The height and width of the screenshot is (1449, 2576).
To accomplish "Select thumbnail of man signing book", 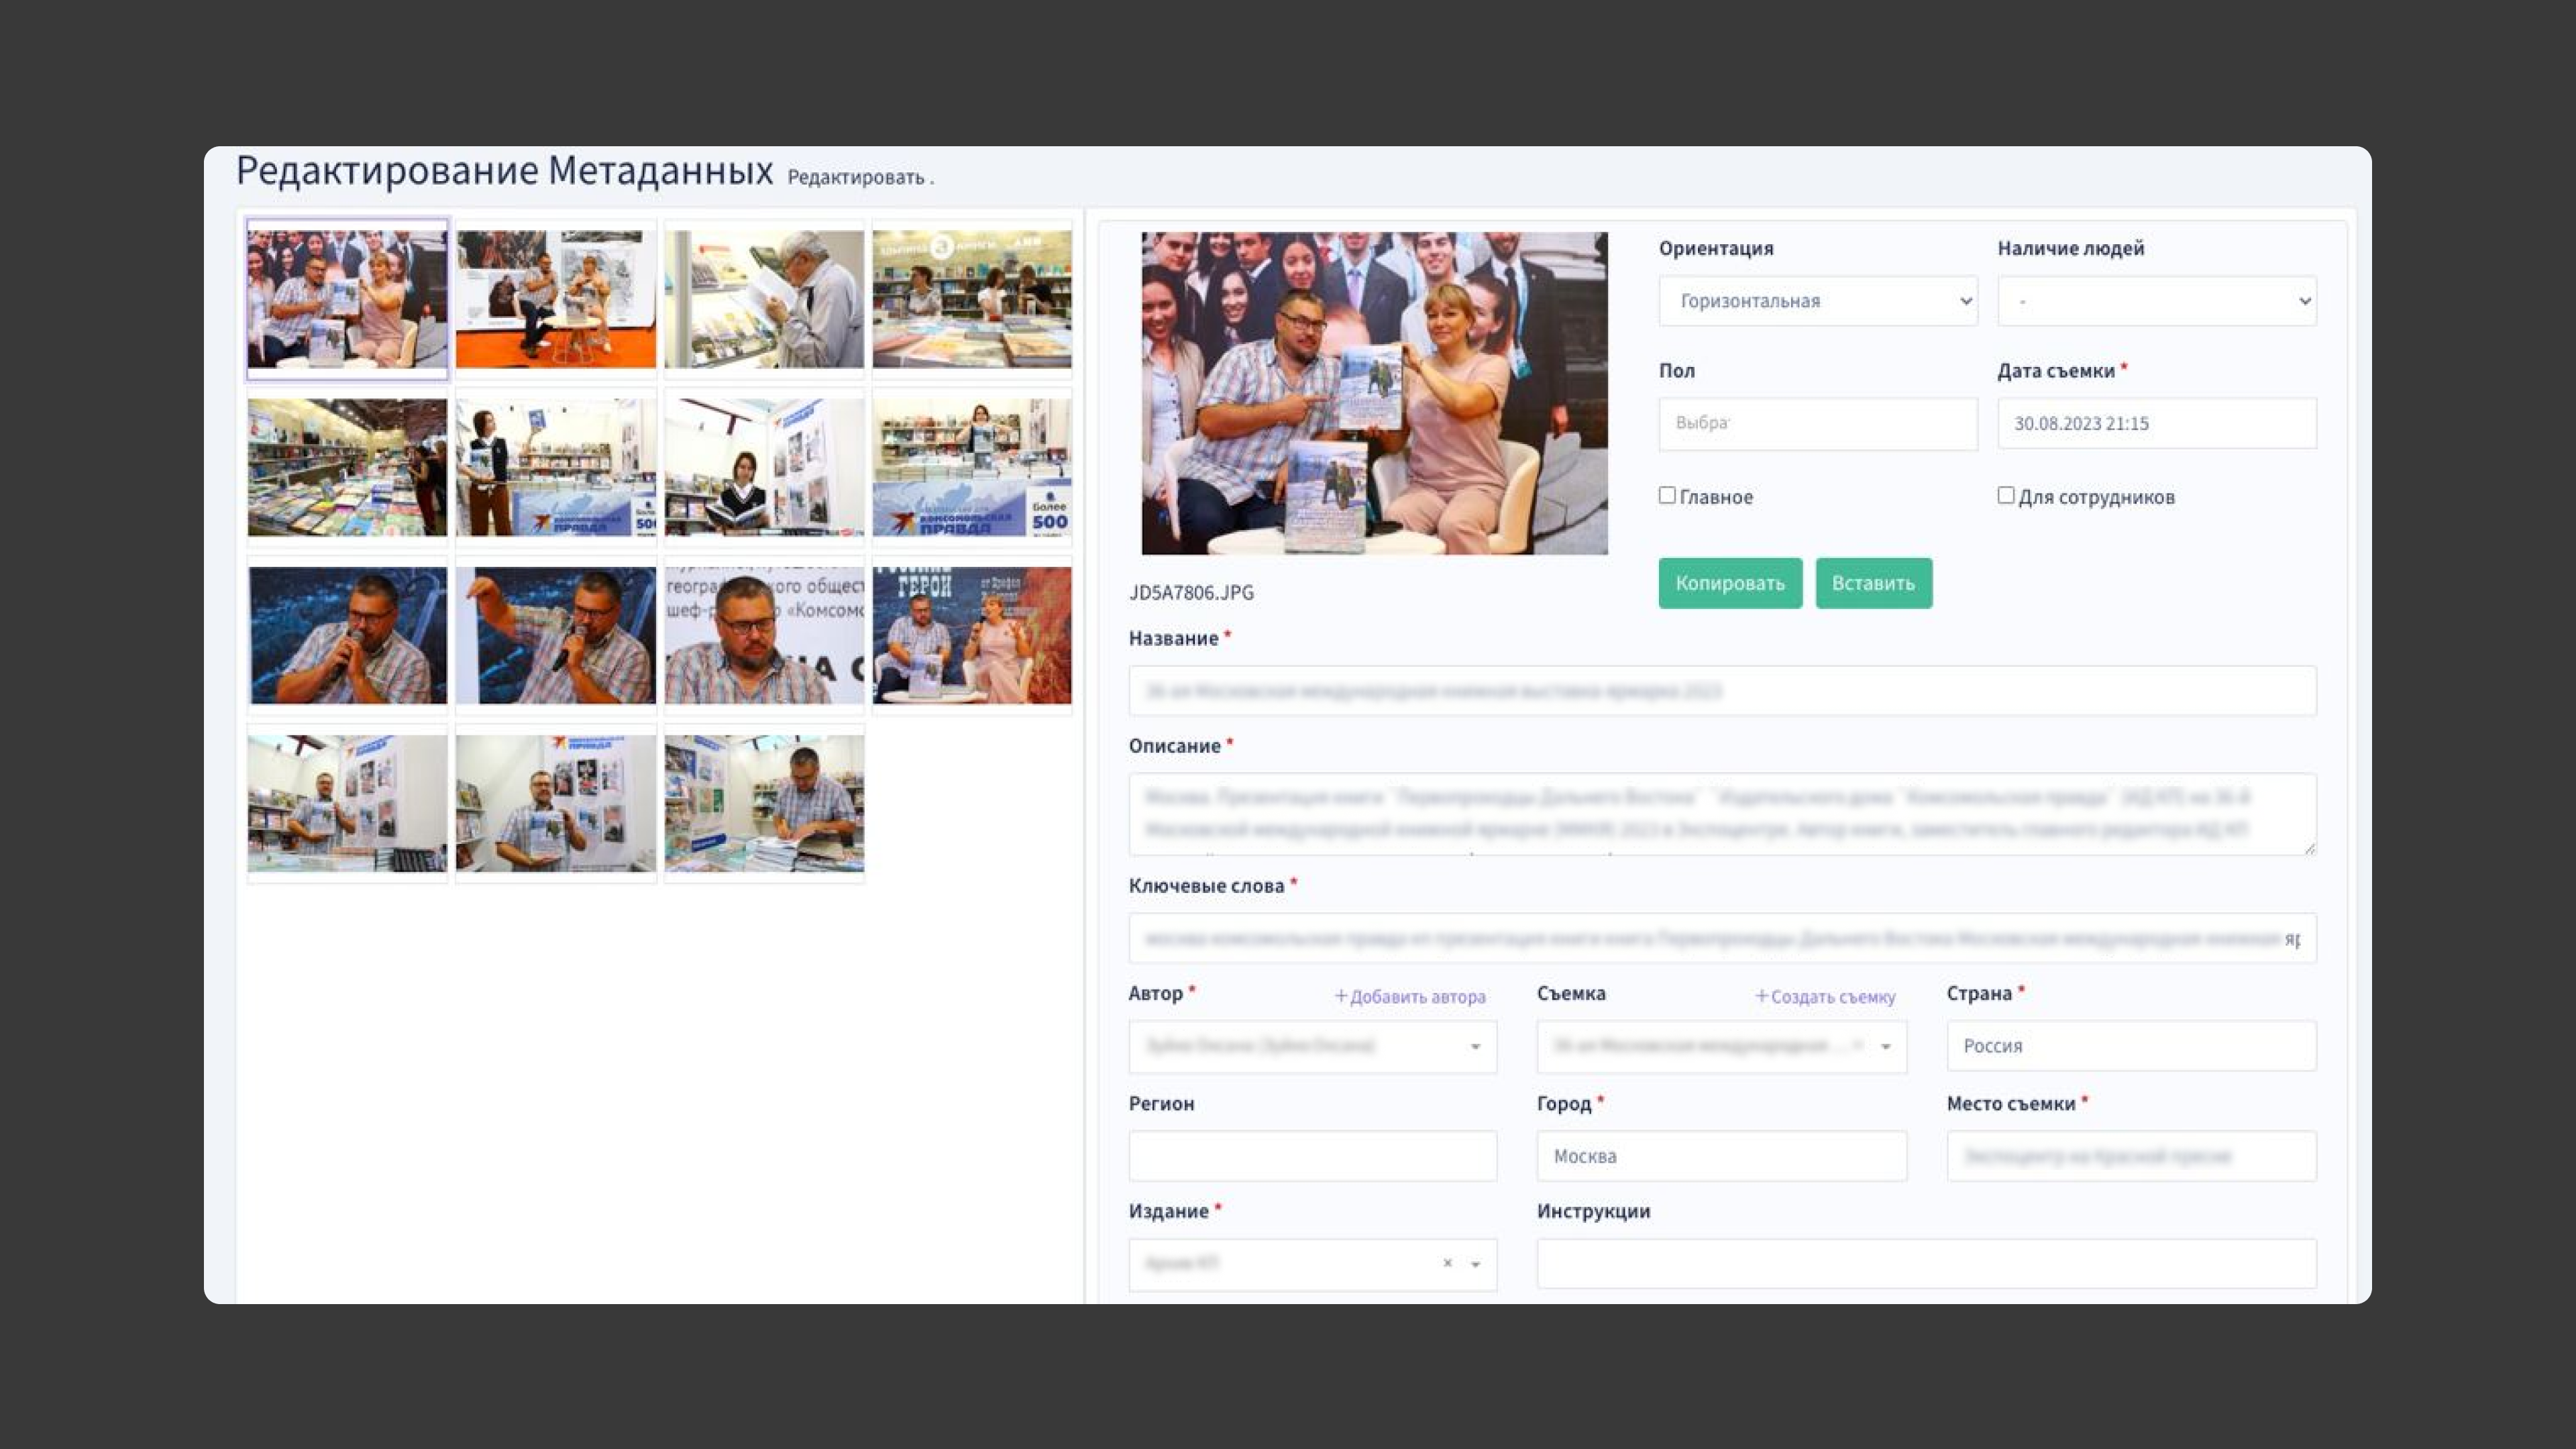I will pyautogui.click(x=764, y=803).
